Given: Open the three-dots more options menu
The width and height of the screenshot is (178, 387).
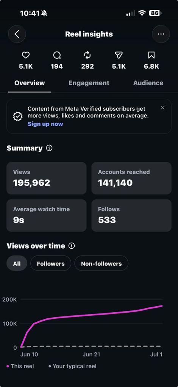Looking at the screenshot, I should pos(161,34).
